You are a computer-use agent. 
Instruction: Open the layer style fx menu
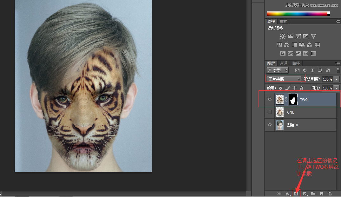click(x=288, y=194)
